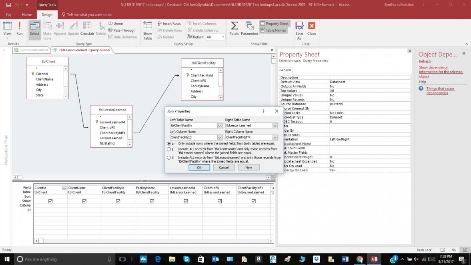Click Tell me what you want to do
The image size is (471, 265).
point(86,14)
